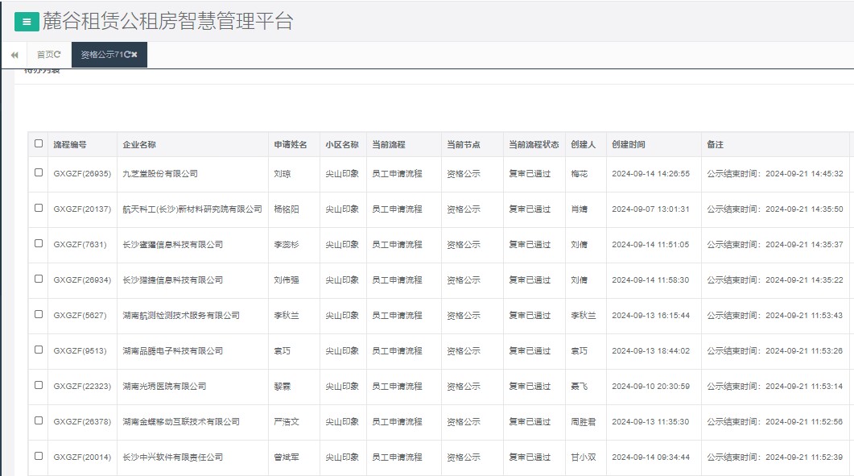
Task: Check the row for 航天科工新材料研究院
Action: (37, 209)
